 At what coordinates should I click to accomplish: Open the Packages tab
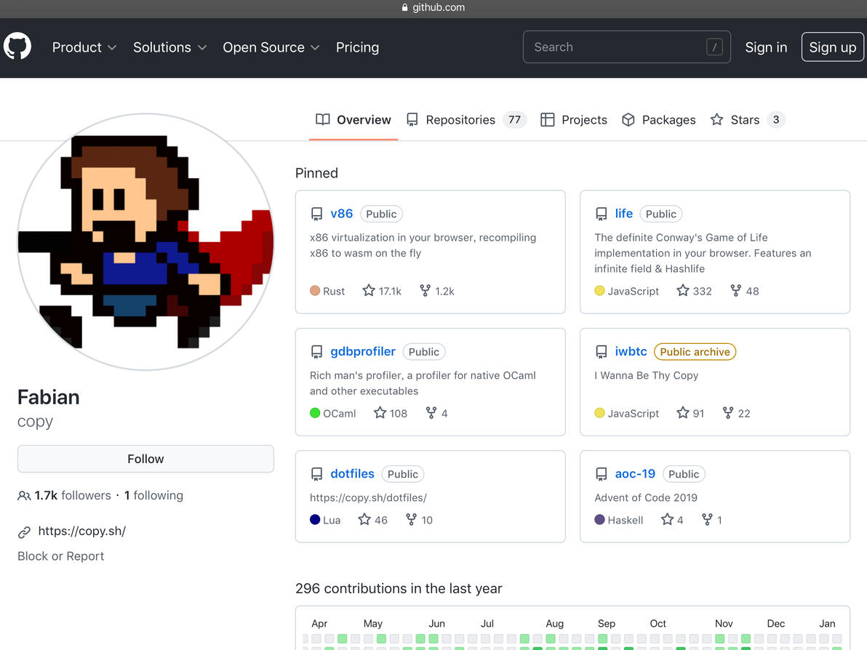point(658,120)
